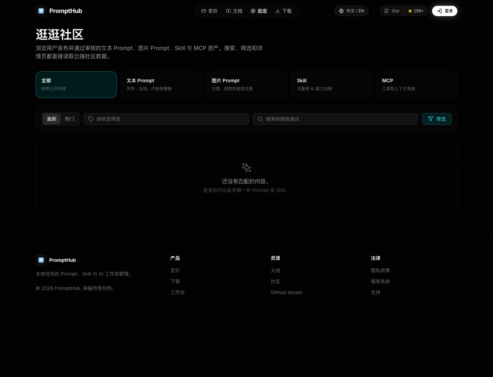The width and height of the screenshot is (493, 377).
Task: Open the footer 下载 link
Action: [175, 281]
